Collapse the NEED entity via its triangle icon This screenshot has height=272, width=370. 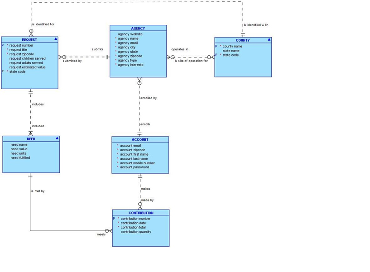(57, 138)
